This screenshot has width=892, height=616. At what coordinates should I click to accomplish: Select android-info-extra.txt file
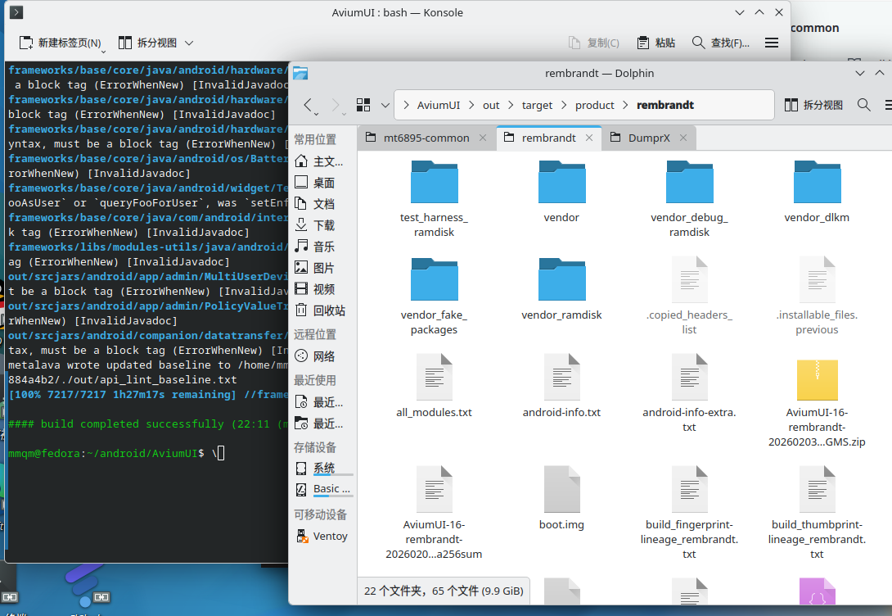click(689, 393)
